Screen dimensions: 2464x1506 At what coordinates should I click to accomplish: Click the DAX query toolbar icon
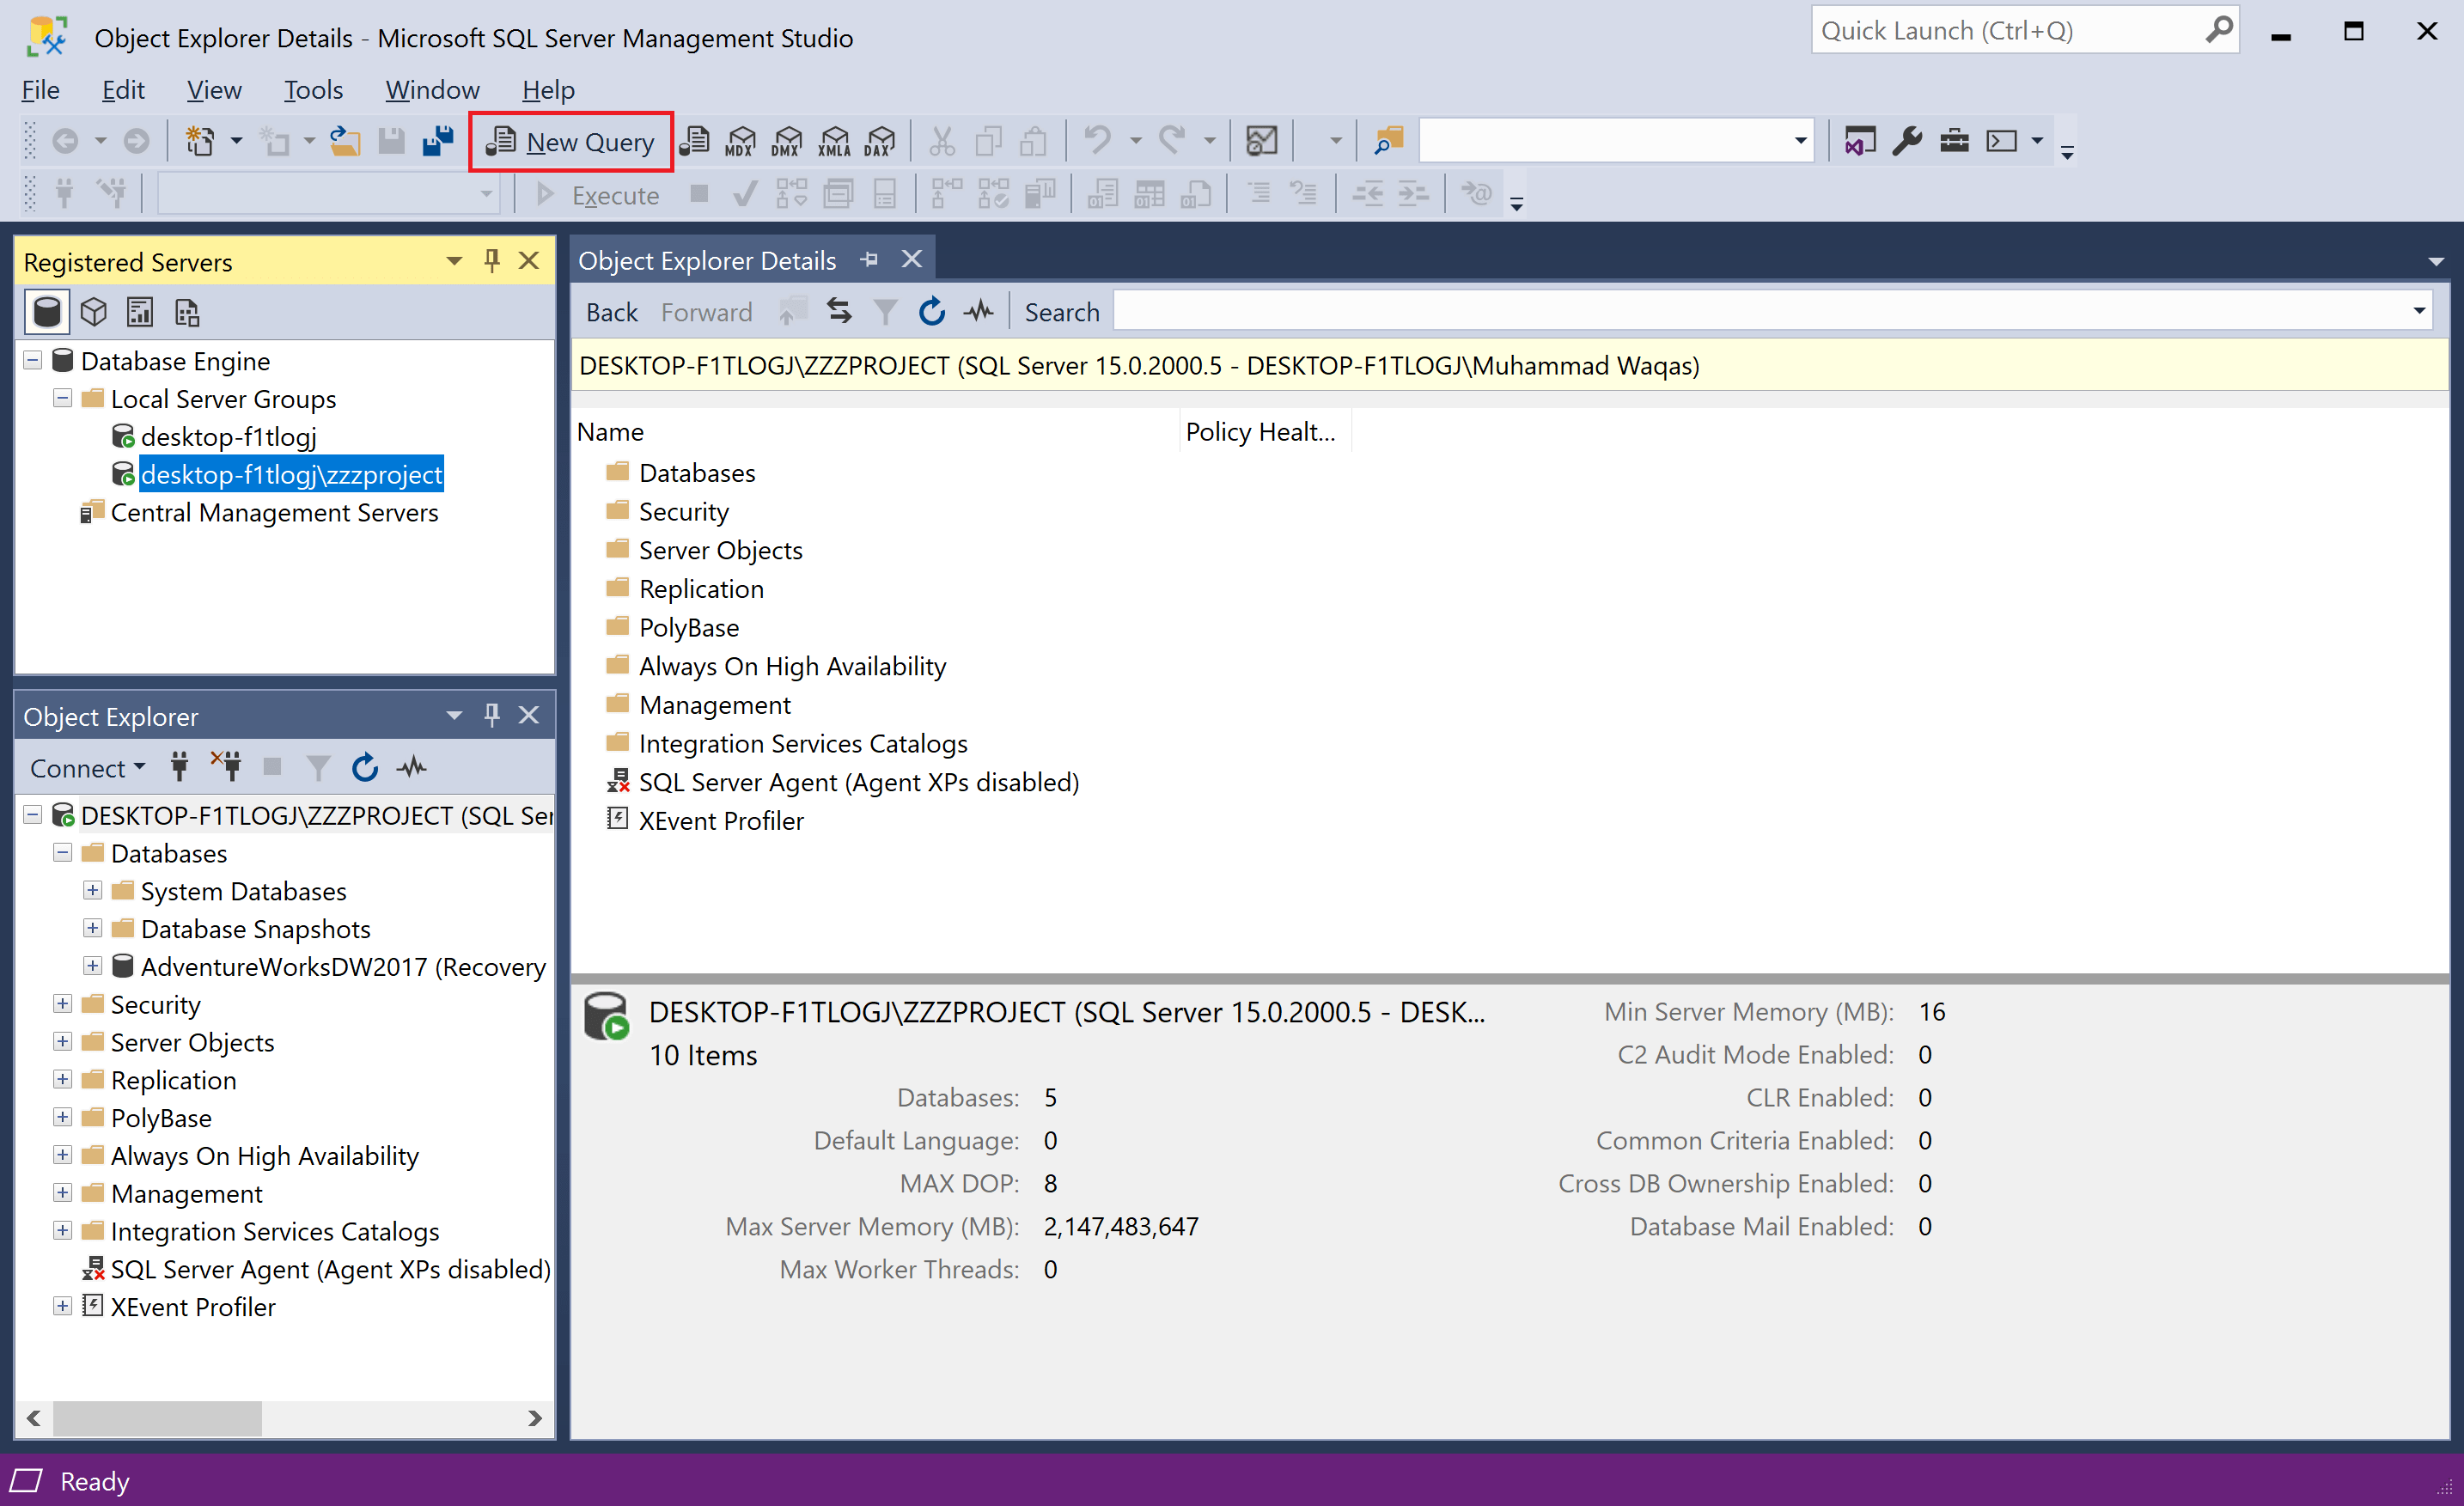(x=879, y=141)
